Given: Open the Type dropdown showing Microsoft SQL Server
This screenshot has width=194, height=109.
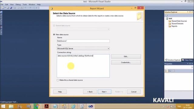Looking at the screenshot, I should pos(83,48).
